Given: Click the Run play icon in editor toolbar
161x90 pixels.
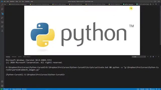Looking at the screenshot, I should tap(153, 4).
